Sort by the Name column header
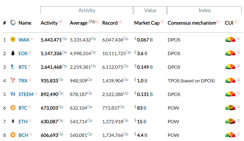244x141 pixels. click(25, 23)
